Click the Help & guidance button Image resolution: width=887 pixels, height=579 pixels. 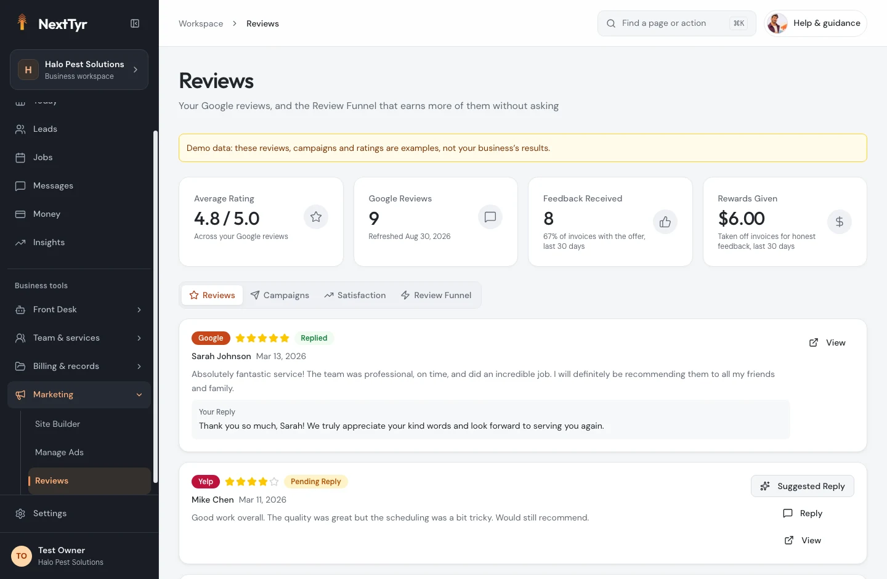tap(816, 23)
